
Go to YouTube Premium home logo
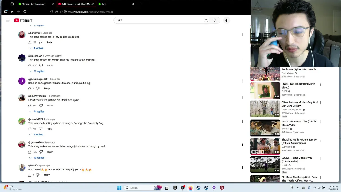tap(23, 20)
